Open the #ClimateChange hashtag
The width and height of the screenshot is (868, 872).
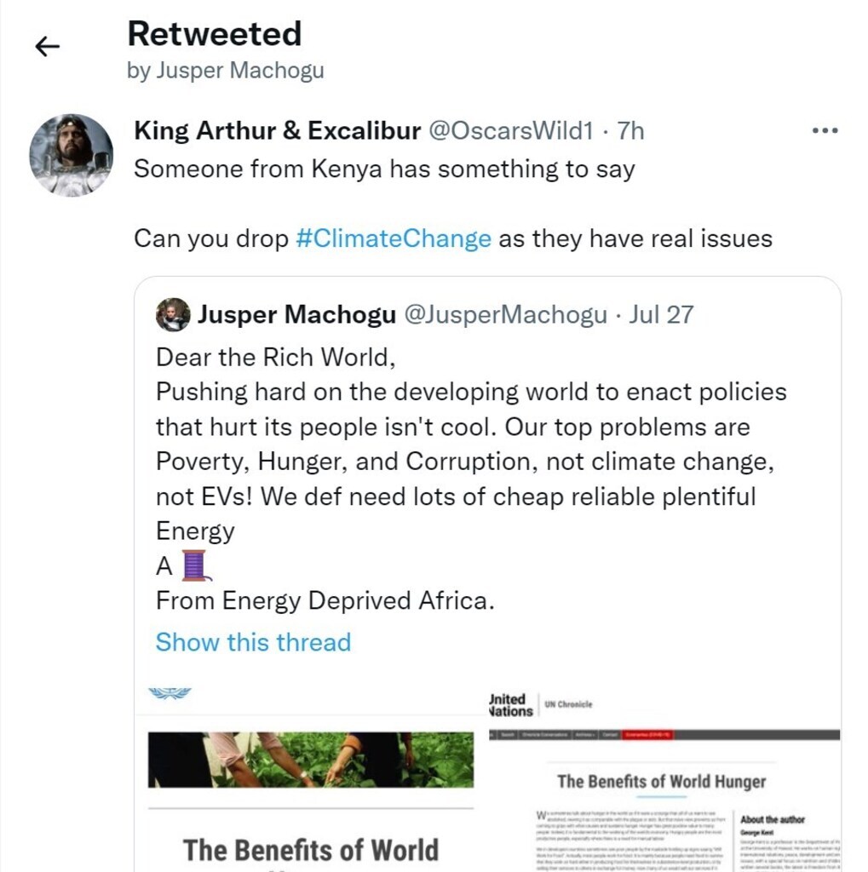(x=393, y=238)
